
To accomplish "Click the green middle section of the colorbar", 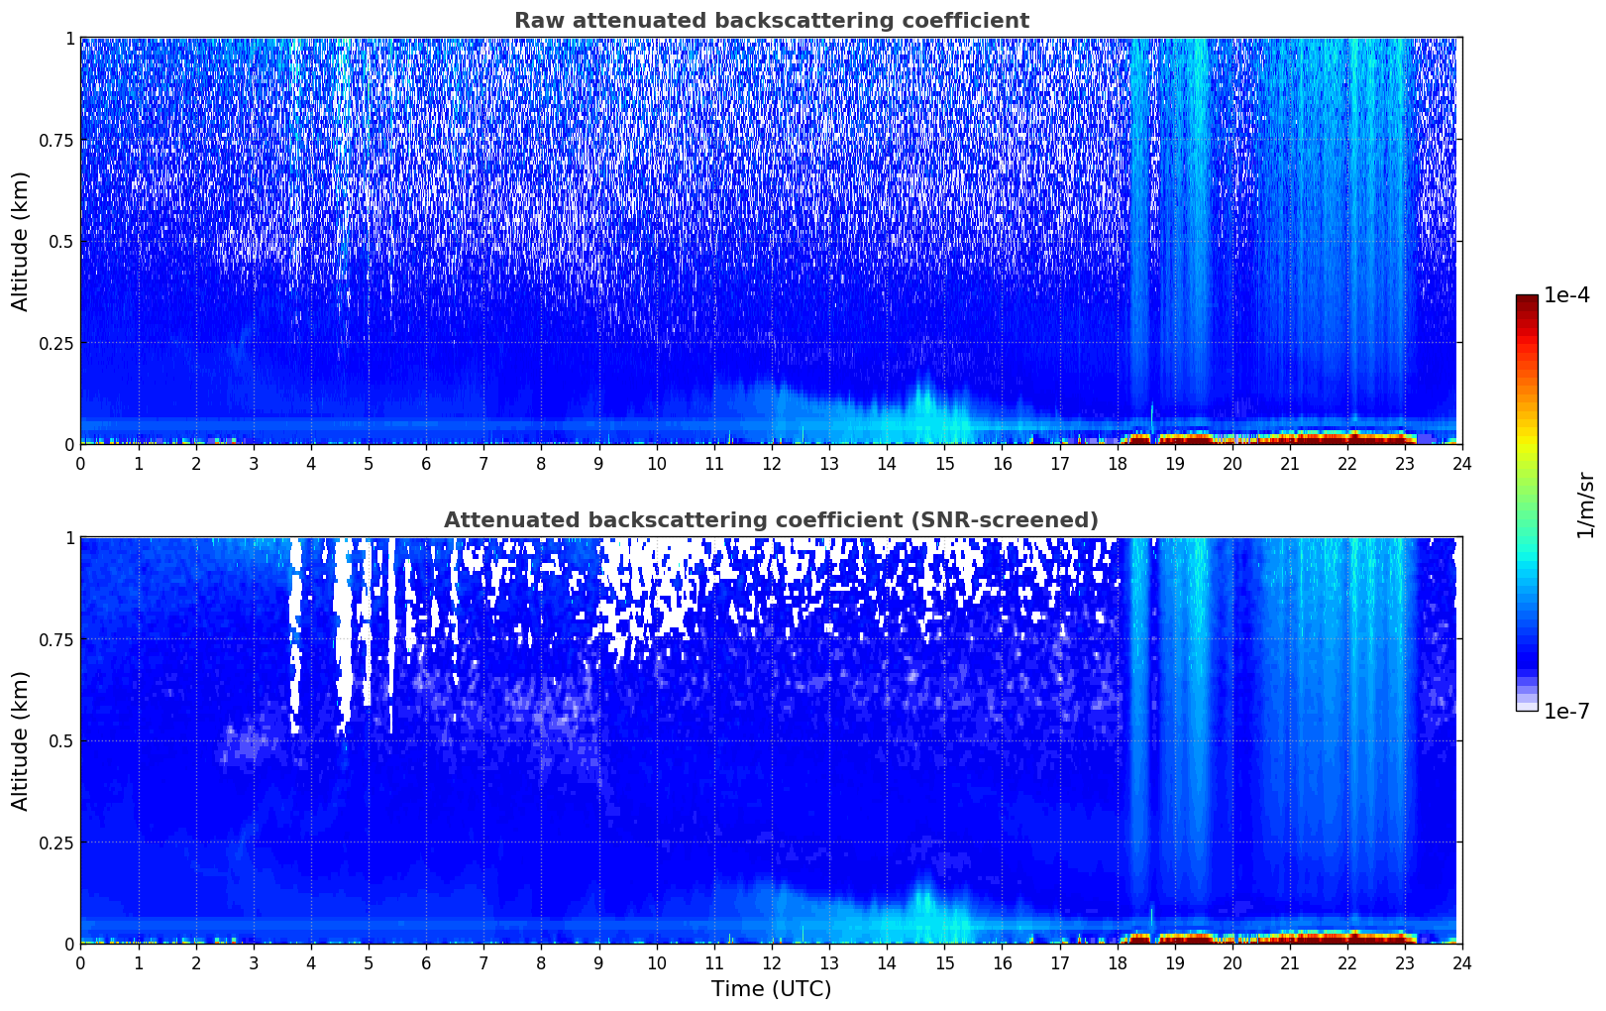I will coord(1527,496).
